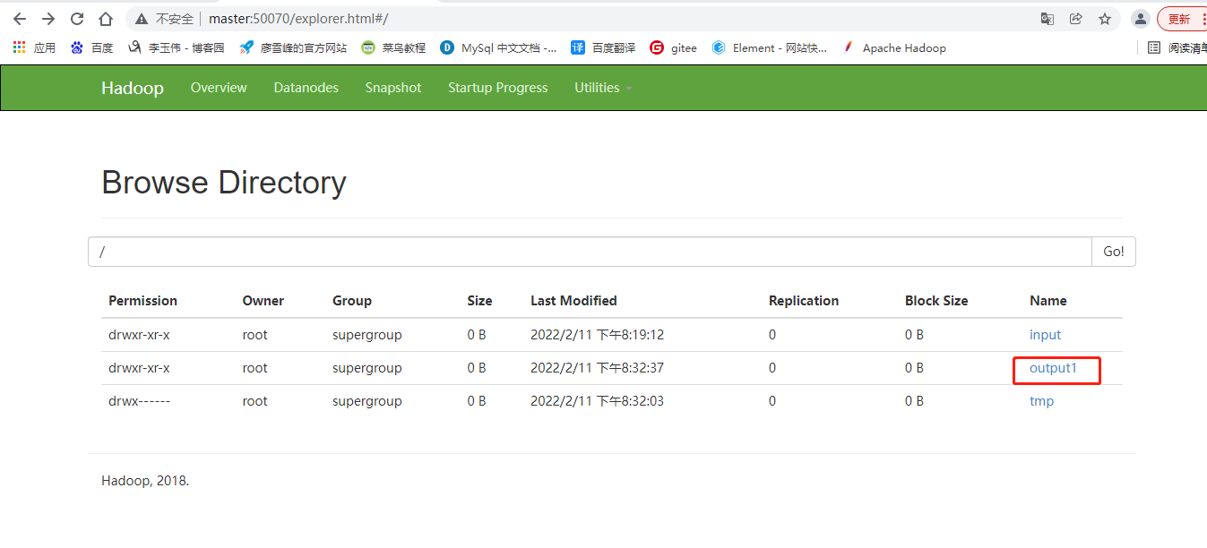This screenshot has width=1207, height=548.
Task: Click the Go! button
Action: [x=1114, y=252]
